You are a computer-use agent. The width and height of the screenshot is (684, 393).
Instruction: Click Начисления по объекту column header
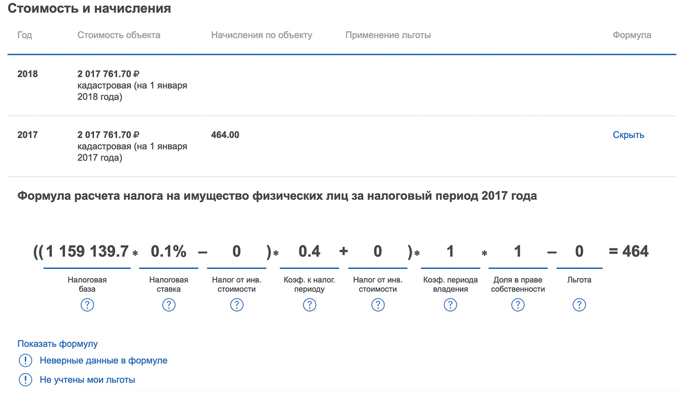point(262,35)
